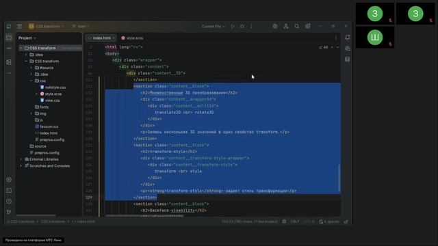This screenshot has height=246, width=438.
Task: Open index.html from project tree
Action: [x=47, y=133]
